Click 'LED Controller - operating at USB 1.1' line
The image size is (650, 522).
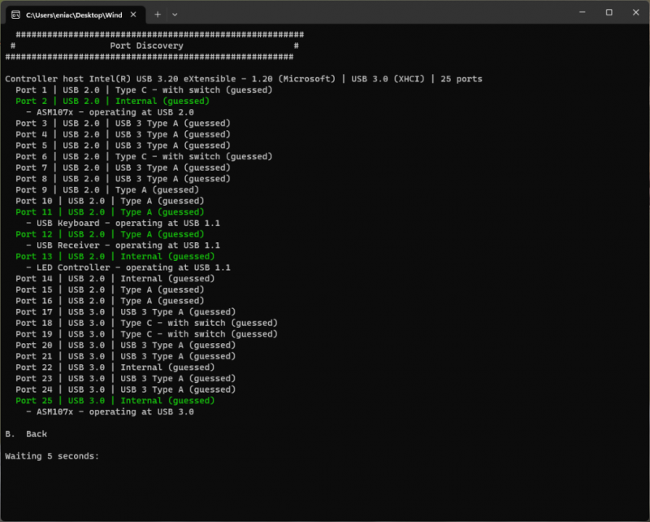point(128,268)
